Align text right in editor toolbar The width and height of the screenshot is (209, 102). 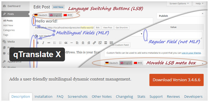click(x=88, y=43)
